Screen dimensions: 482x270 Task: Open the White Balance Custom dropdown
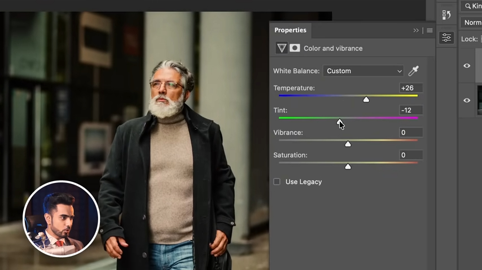(363, 71)
